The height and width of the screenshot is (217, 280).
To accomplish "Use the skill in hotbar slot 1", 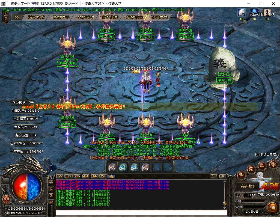I will click(112, 167).
